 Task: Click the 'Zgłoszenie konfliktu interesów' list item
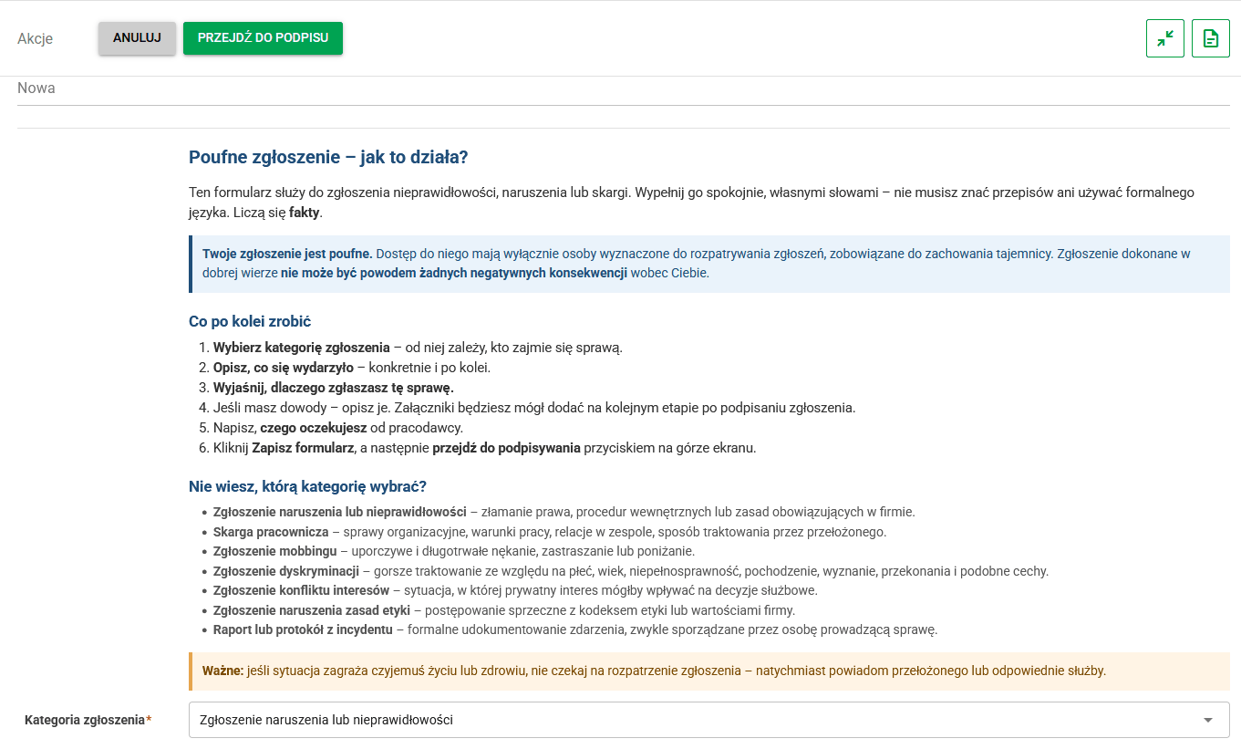point(515,590)
